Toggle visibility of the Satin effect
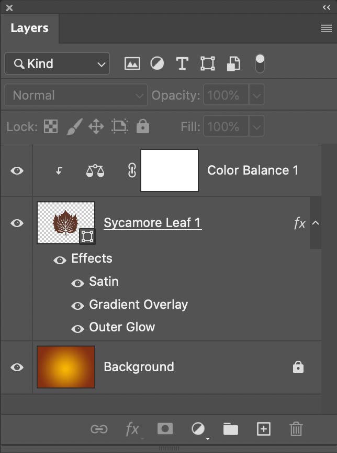The width and height of the screenshot is (337, 453). coord(77,282)
